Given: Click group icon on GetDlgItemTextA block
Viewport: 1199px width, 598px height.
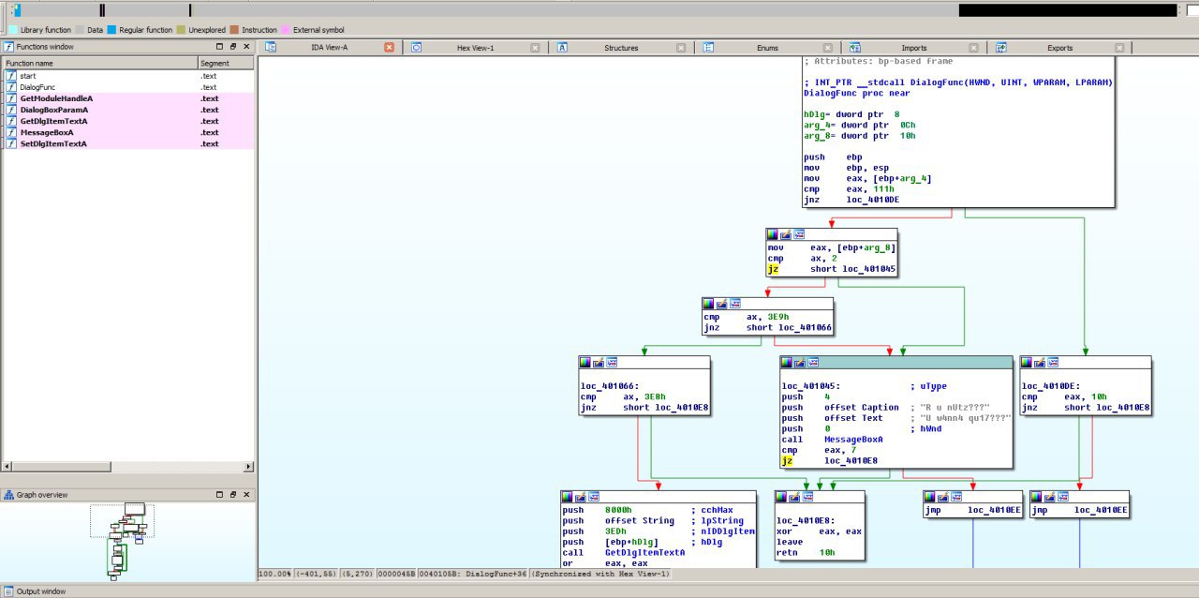Looking at the screenshot, I should (594, 497).
